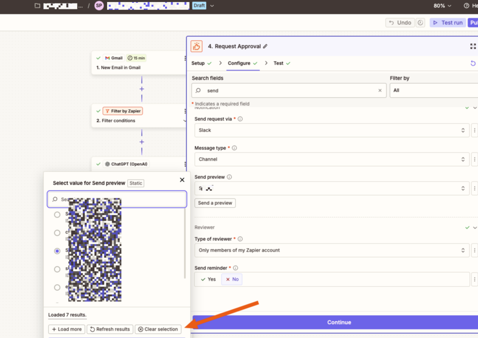This screenshot has height=338, width=478.
Task: Click the info icon next to Send preview
Action: (229, 177)
